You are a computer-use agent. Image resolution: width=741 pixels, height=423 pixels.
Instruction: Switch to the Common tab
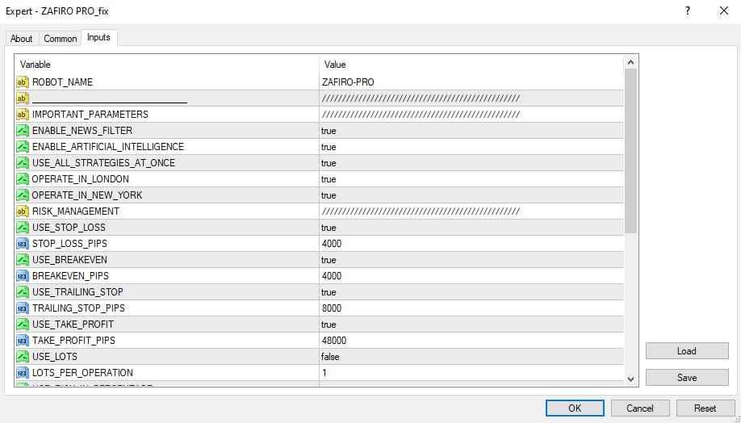(60, 39)
